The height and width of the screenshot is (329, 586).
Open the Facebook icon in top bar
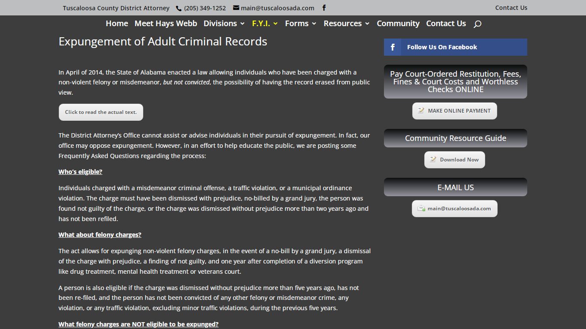324,8
